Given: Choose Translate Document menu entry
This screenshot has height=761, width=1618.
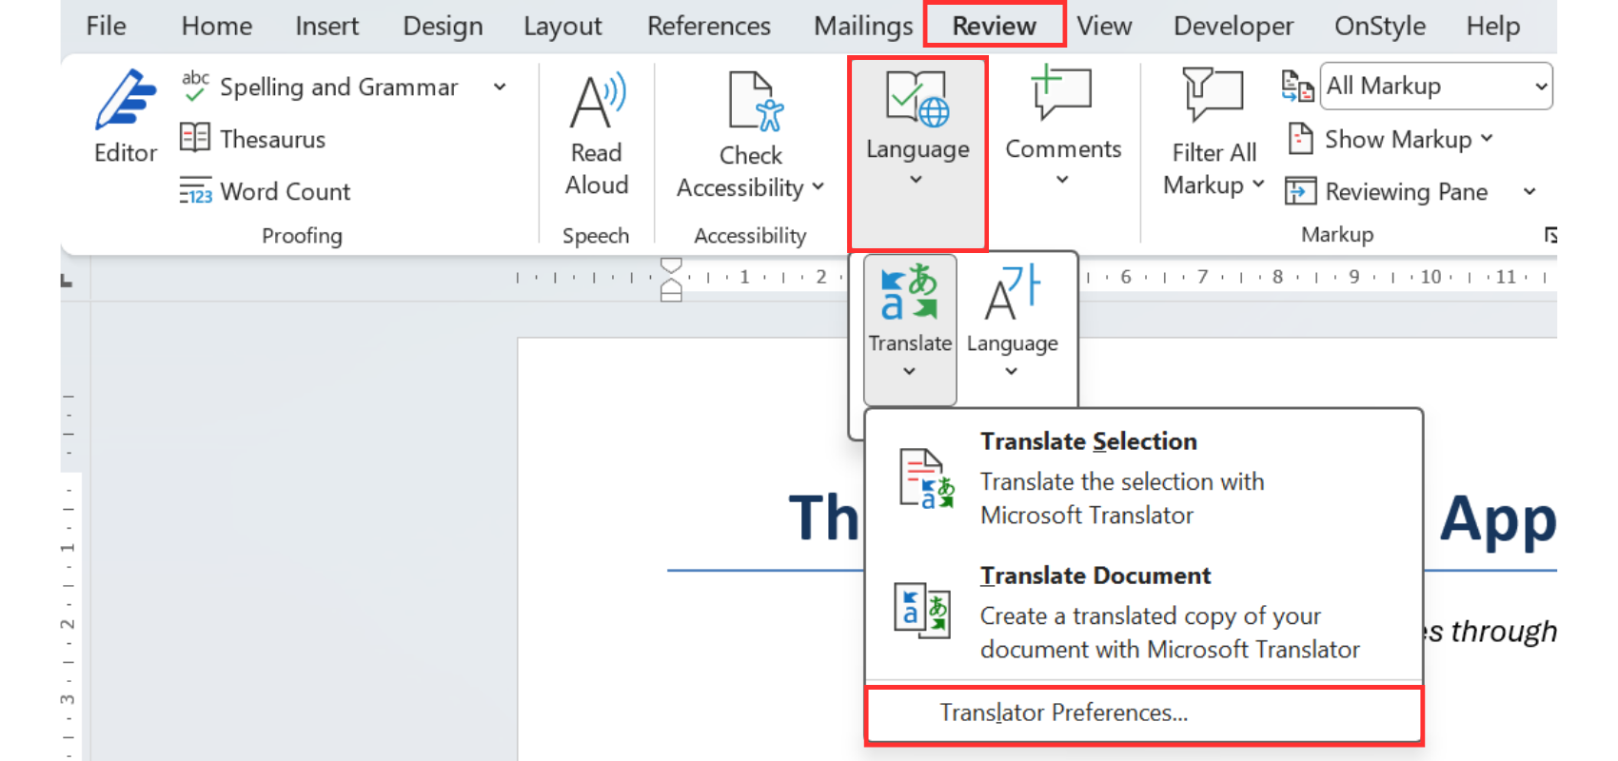Looking at the screenshot, I should point(1144,613).
